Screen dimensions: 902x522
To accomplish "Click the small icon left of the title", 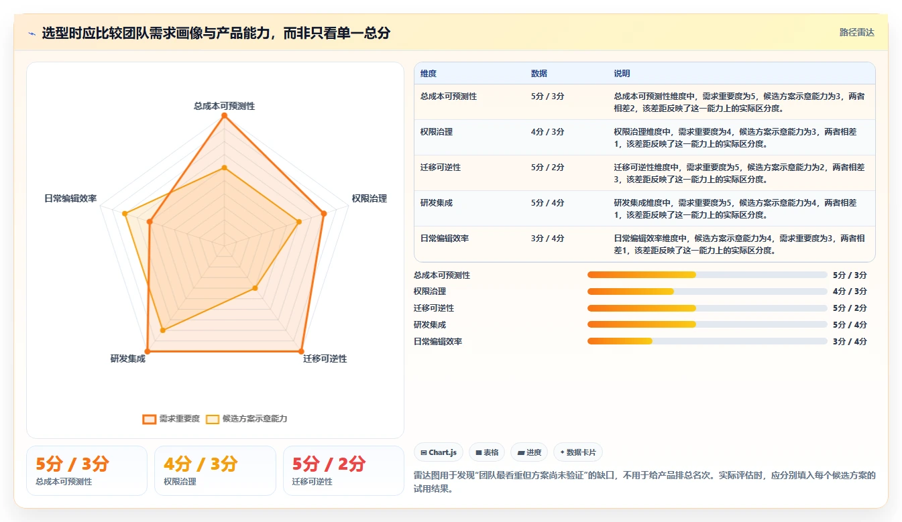I will pyautogui.click(x=32, y=34).
